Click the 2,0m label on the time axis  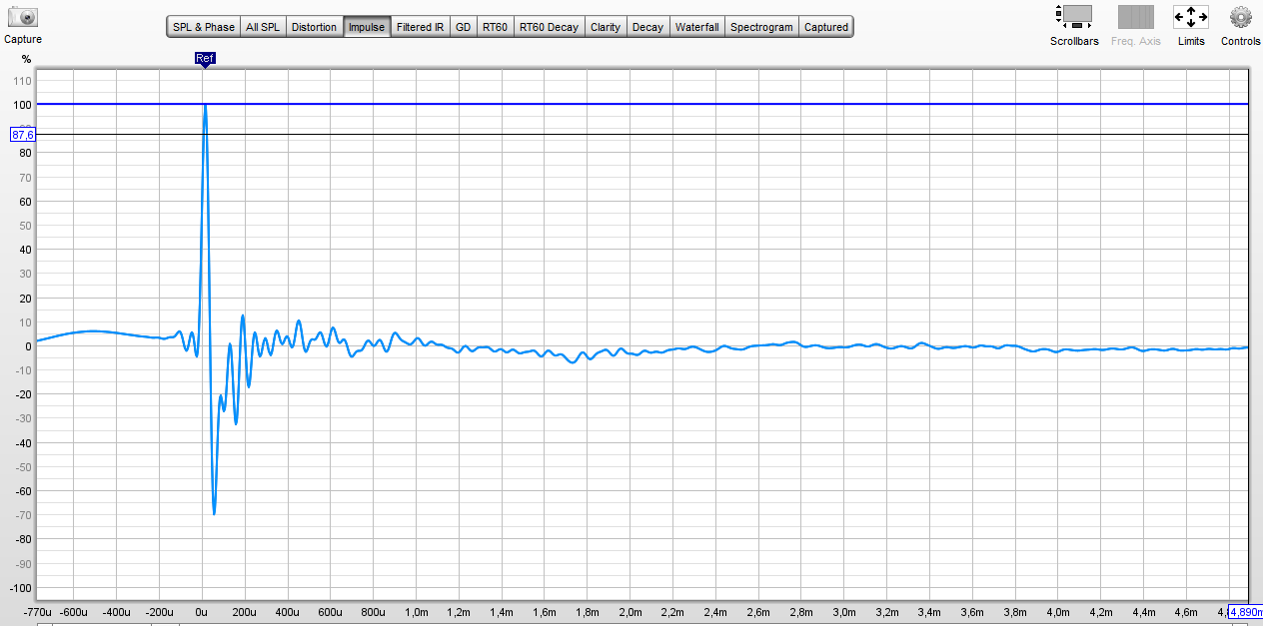point(630,612)
